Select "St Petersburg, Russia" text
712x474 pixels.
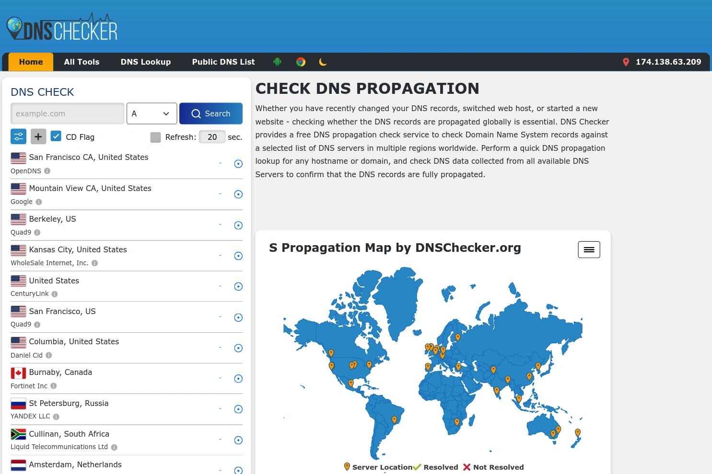(x=69, y=403)
